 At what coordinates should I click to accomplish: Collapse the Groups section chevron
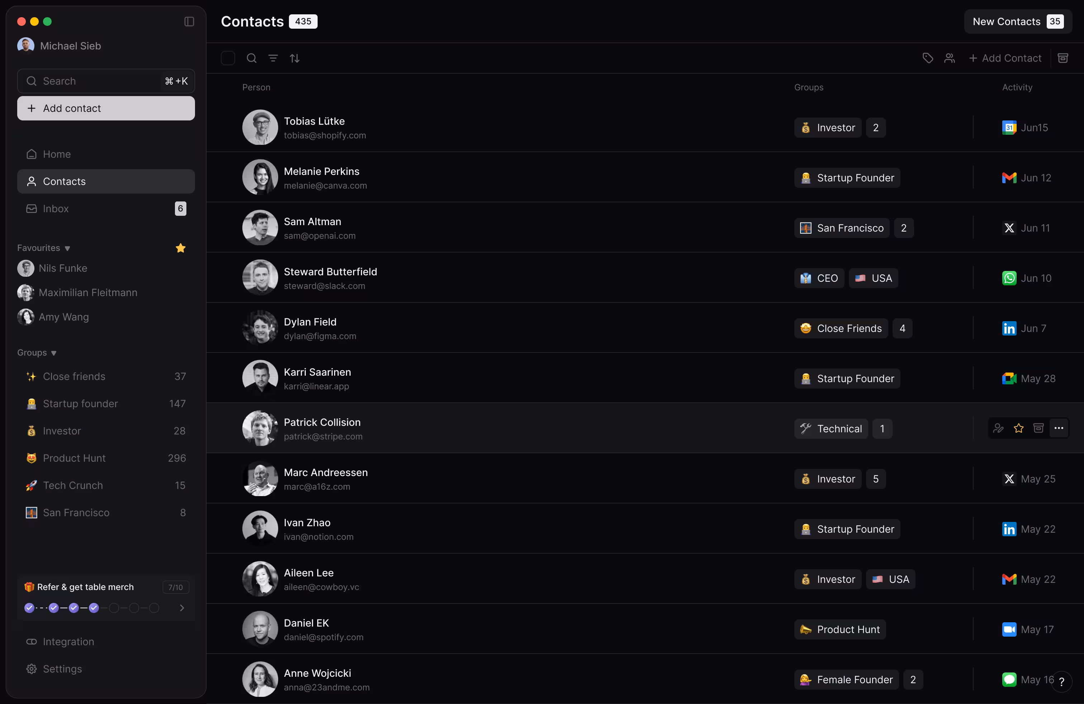54,352
